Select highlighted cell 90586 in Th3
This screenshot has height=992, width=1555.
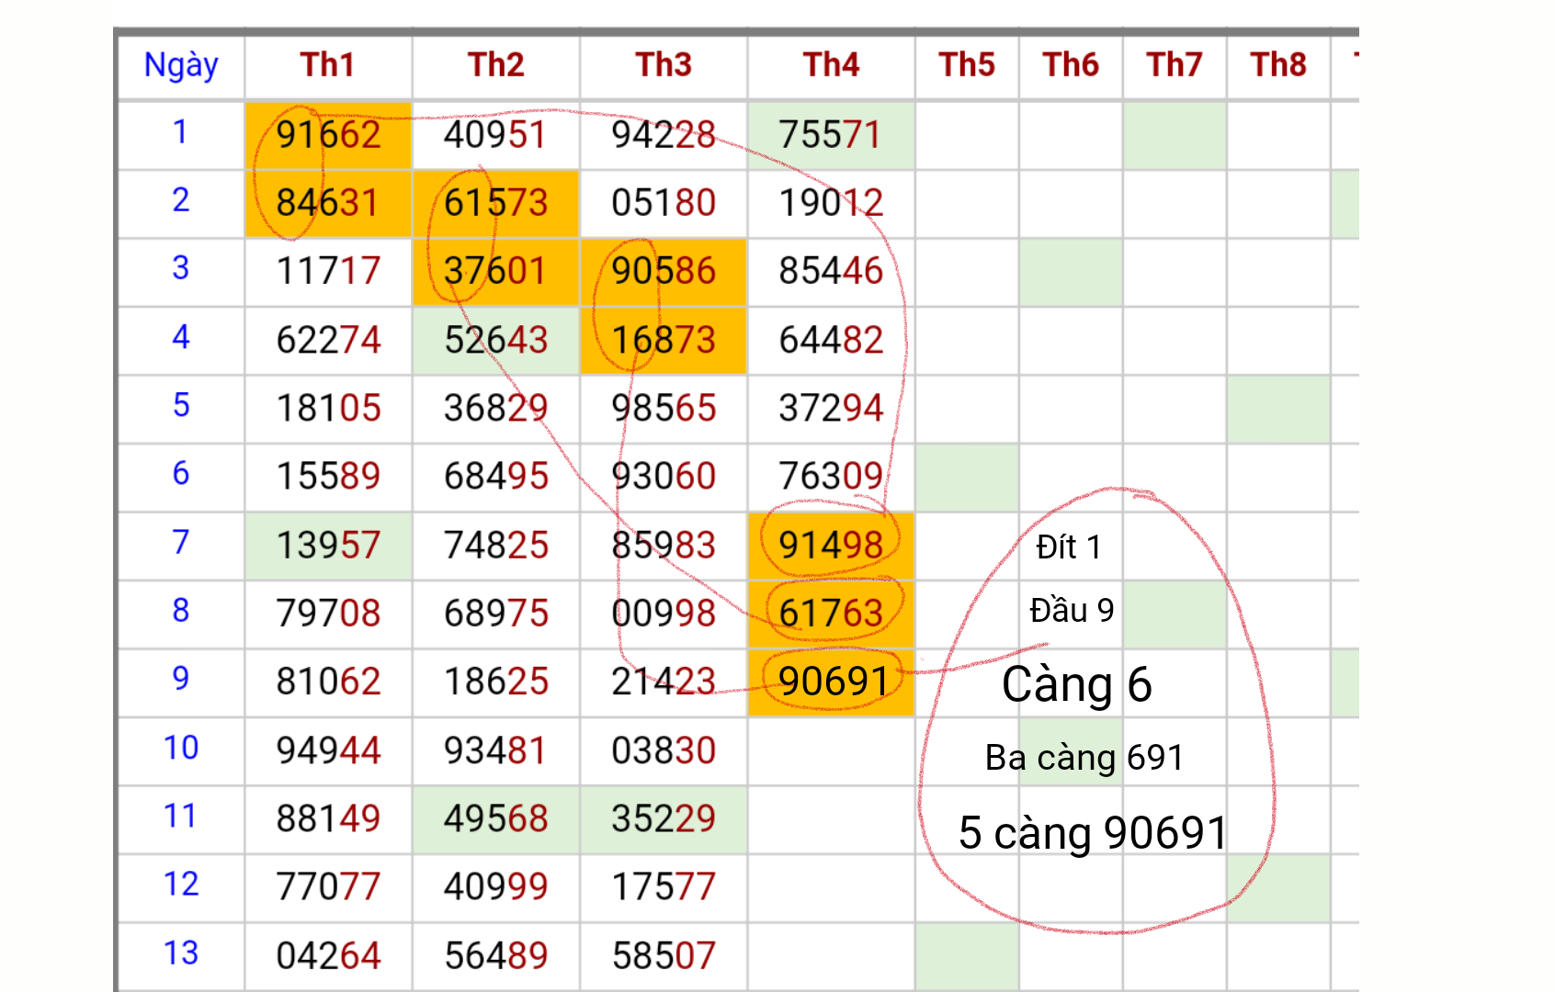click(x=664, y=272)
